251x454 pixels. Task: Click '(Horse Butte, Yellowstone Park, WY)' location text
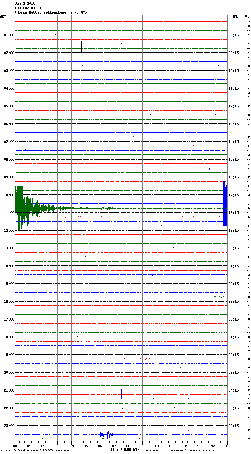51,12
